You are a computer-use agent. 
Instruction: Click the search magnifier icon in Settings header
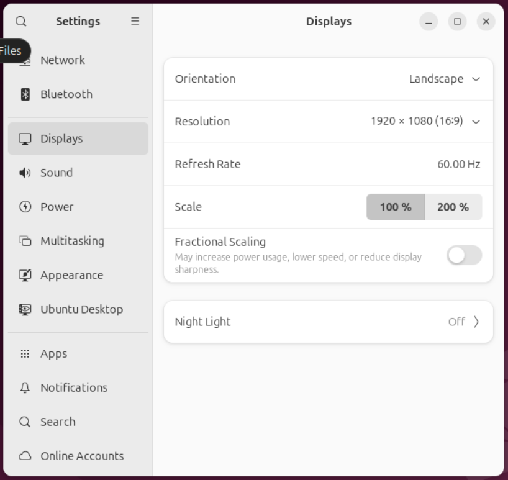(21, 21)
